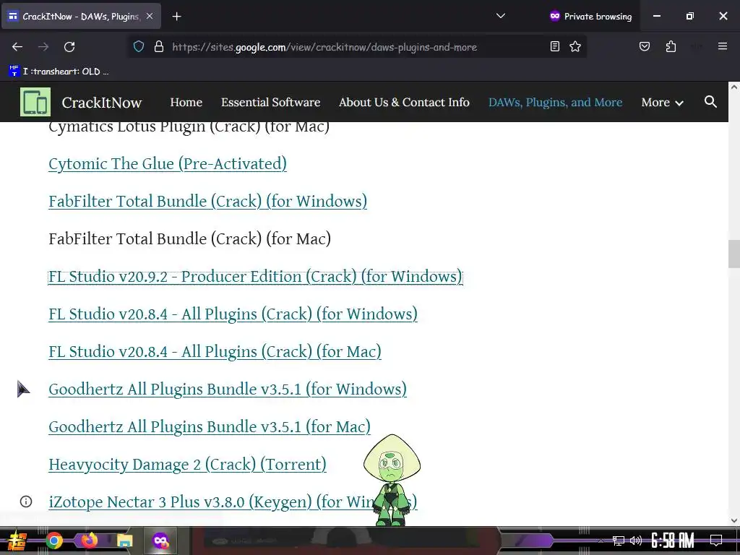Click the CrackItNow site logo

pos(35,102)
